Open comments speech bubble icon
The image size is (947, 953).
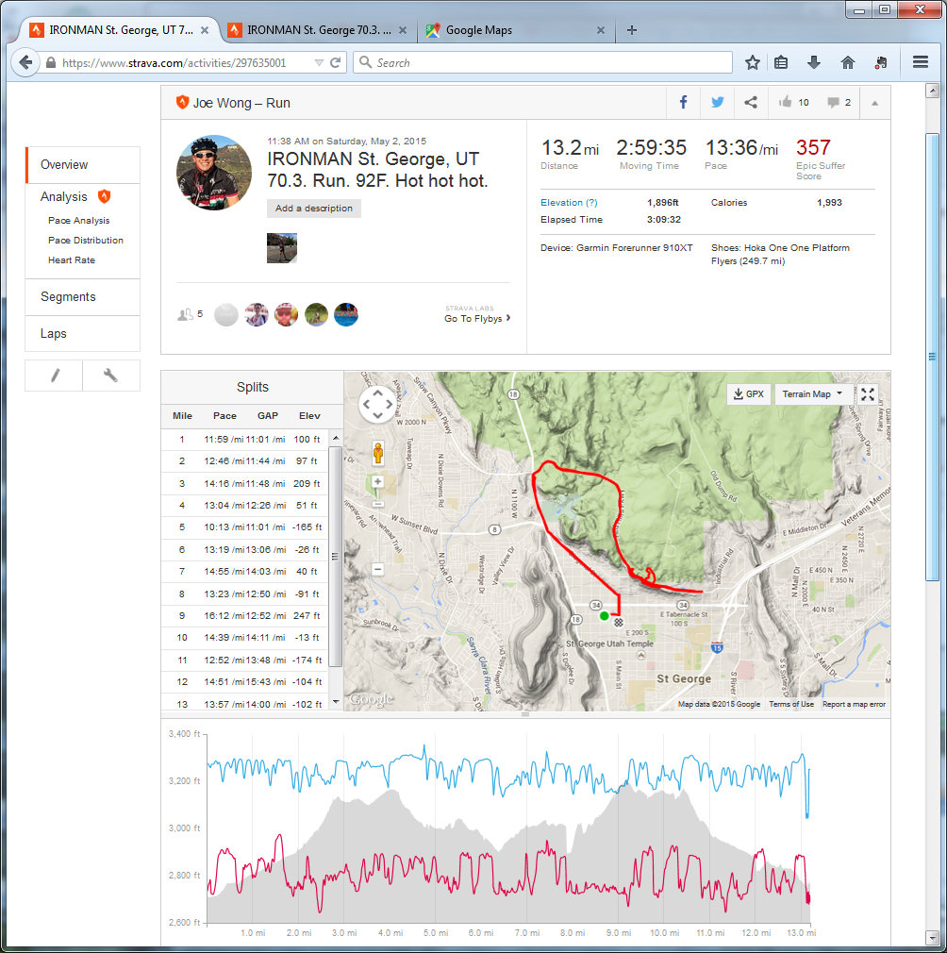(x=833, y=103)
